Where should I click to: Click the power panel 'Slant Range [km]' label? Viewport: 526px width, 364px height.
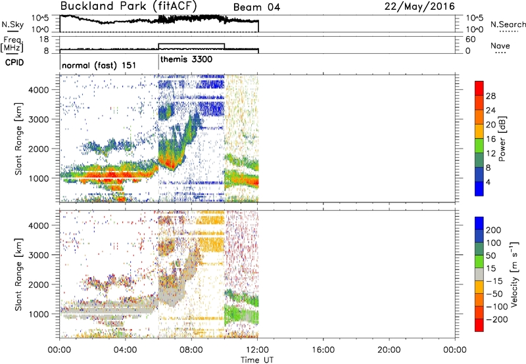(18, 139)
